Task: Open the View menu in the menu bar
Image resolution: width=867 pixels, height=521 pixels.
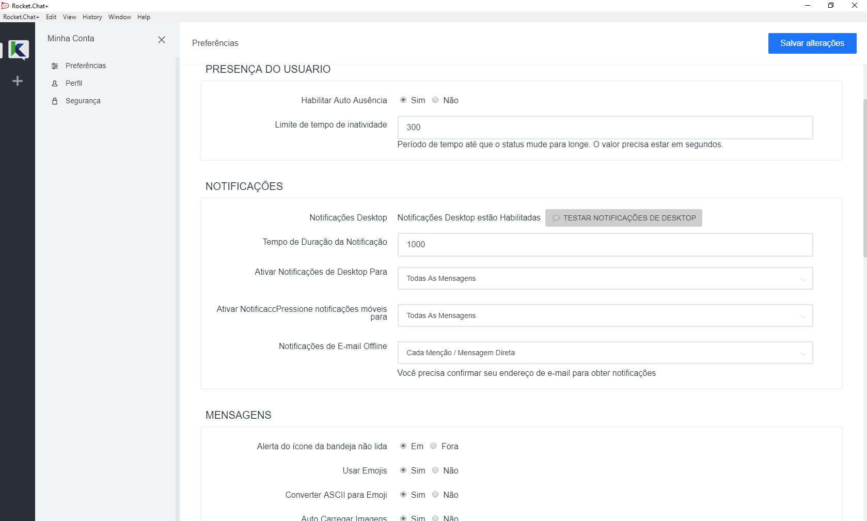Action: 69,17
